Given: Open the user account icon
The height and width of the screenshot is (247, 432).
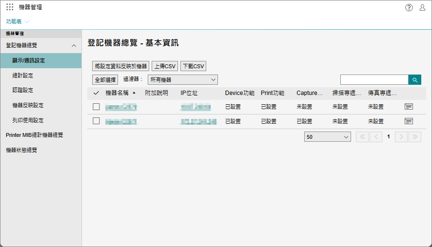Looking at the screenshot, I should [422, 7].
